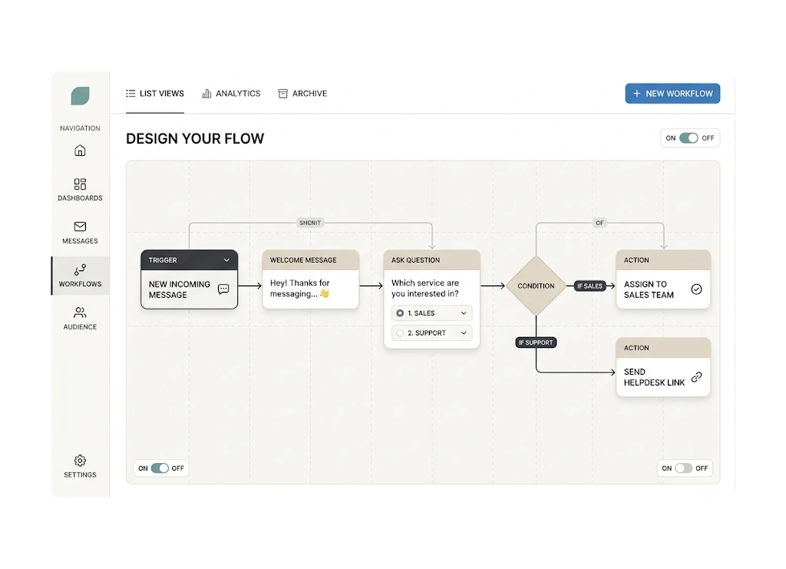The width and height of the screenshot is (786, 569).
Task: Open Workflows from the sidebar label
Action: [x=80, y=284]
